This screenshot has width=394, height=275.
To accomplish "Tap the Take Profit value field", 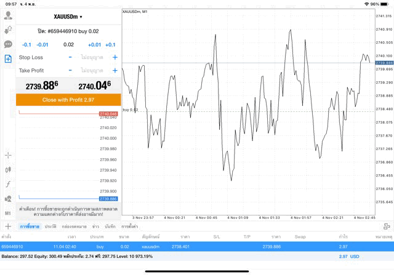I will pos(92,71).
